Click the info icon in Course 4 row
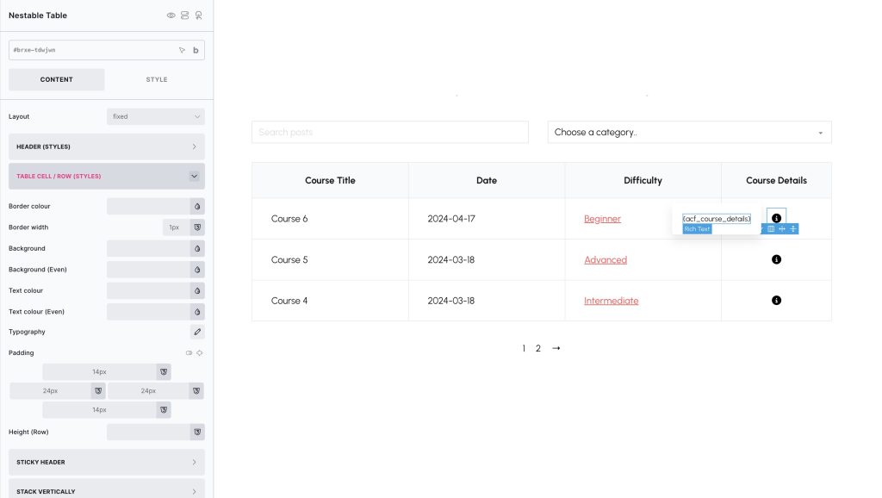This screenshot has height=498, width=882. [776, 301]
